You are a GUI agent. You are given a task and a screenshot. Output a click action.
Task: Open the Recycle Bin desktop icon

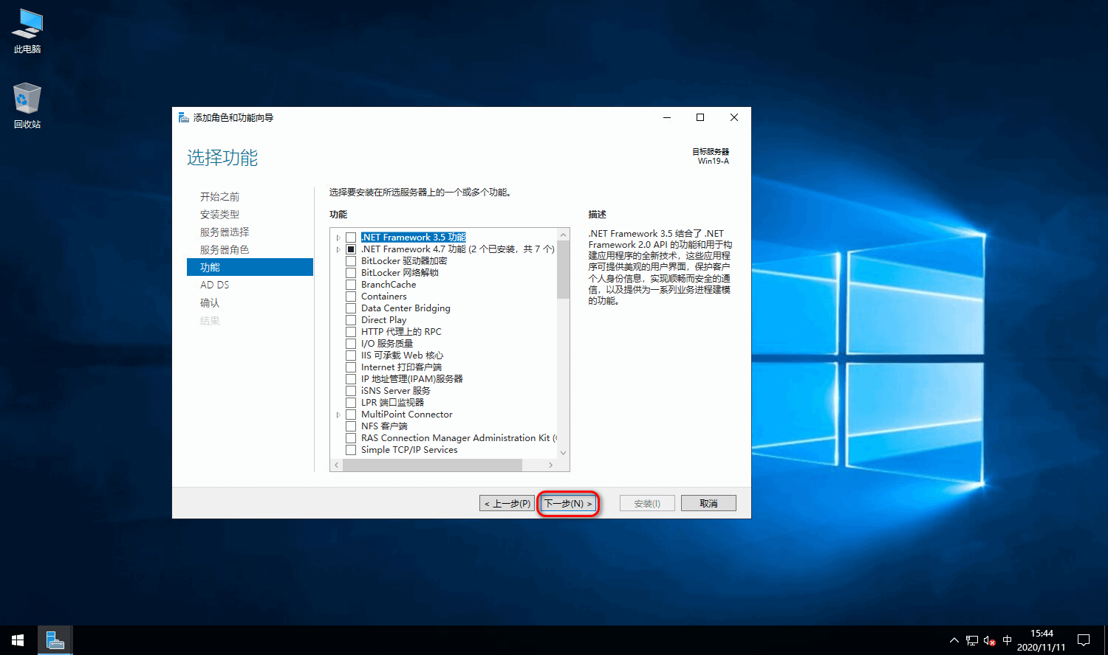27,105
